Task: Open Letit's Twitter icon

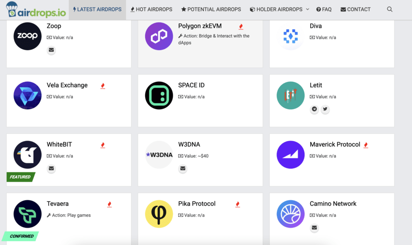Action: pyautogui.click(x=325, y=109)
